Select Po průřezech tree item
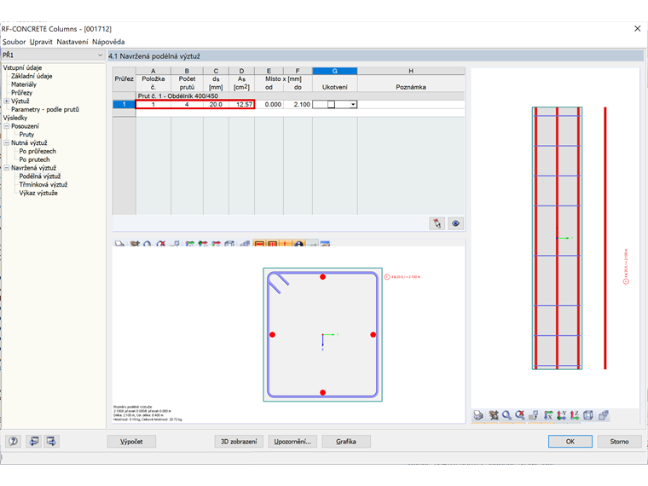648x486 pixels. click(38, 151)
